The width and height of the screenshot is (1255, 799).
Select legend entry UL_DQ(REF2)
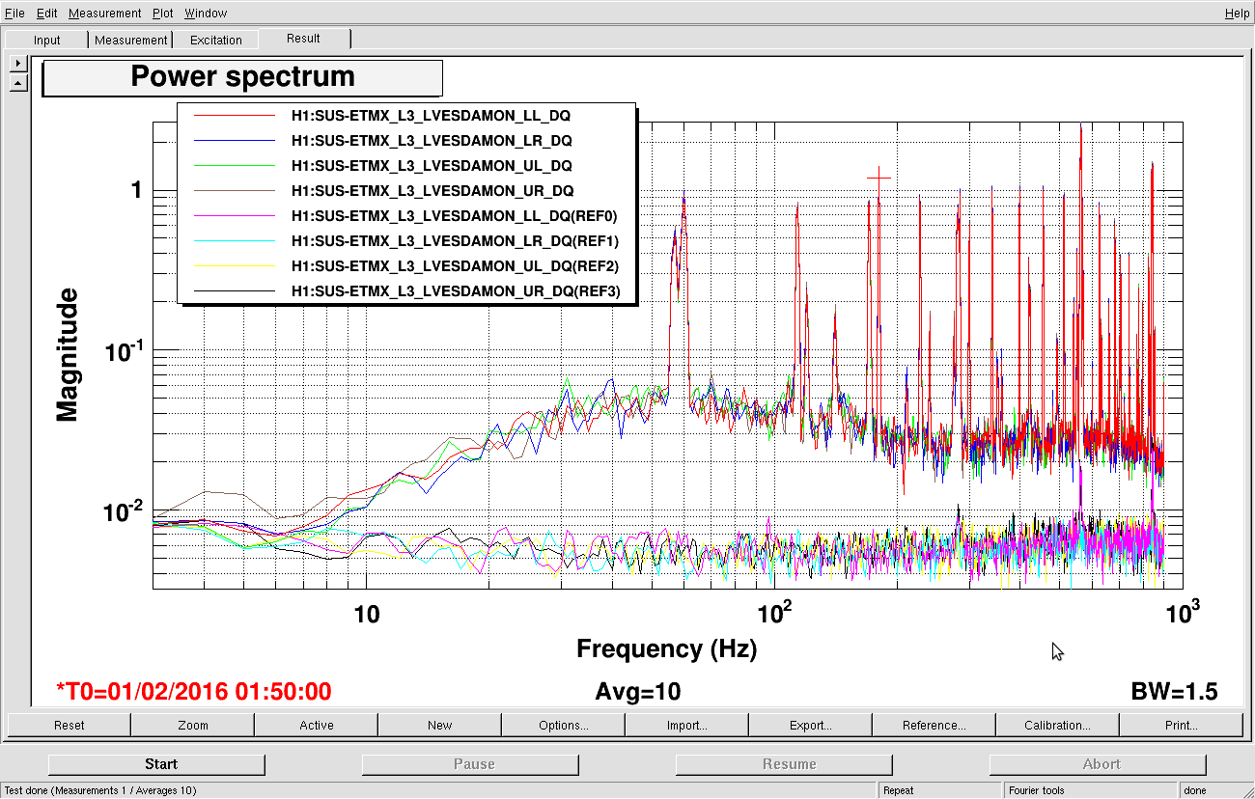(x=455, y=266)
